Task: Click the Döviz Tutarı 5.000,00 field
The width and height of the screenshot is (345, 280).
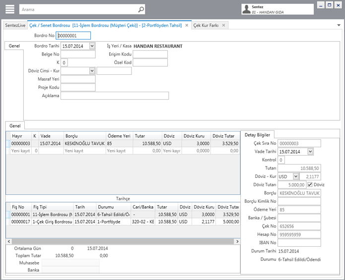Action: (292, 185)
